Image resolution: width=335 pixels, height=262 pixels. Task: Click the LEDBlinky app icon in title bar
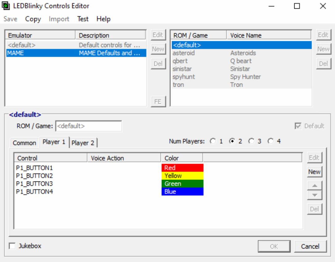click(6, 6)
